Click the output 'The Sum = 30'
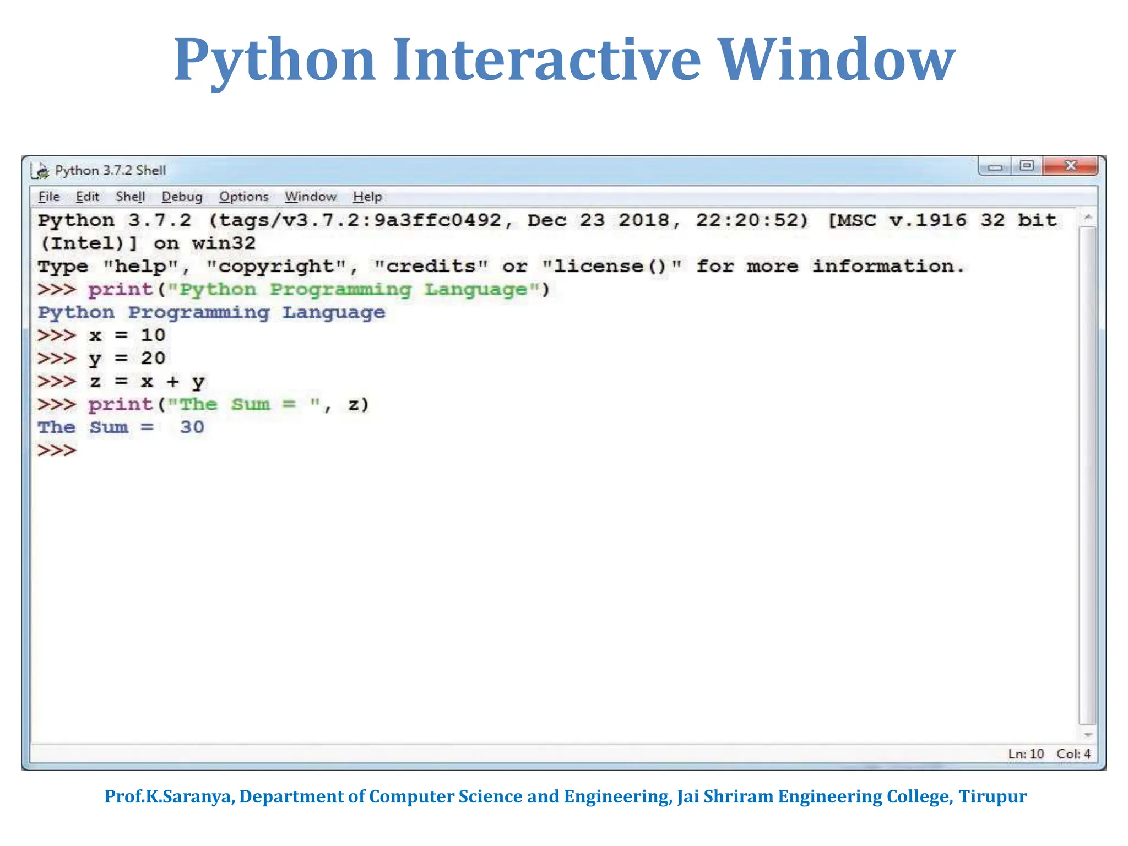This screenshot has width=1128, height=846. click(121, 427)
